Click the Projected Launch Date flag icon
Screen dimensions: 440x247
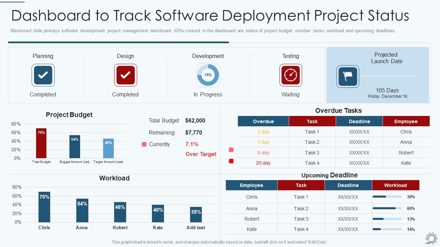(x=348, y=77)
